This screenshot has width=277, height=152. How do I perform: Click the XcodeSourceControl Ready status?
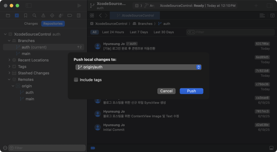(x=198, y=6)
